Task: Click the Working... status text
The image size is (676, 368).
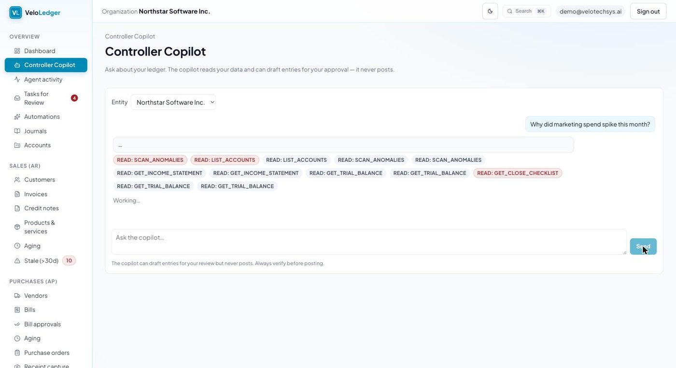Action: (127, 200)
